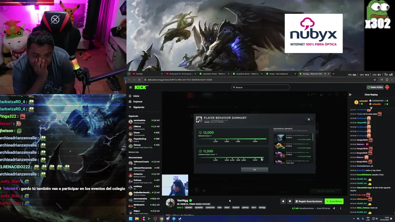Reload the browser page
The width and height of the screenshot is (395, 222).
(x=139, y=80)
